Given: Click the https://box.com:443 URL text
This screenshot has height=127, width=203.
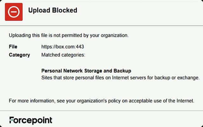Looking at the screenshot, I should tap(62, 47).
